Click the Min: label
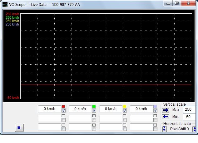The image size is (198, 143). [x=176, y=117]
